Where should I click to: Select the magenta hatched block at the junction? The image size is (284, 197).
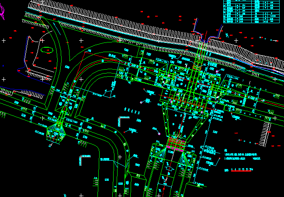176,145
